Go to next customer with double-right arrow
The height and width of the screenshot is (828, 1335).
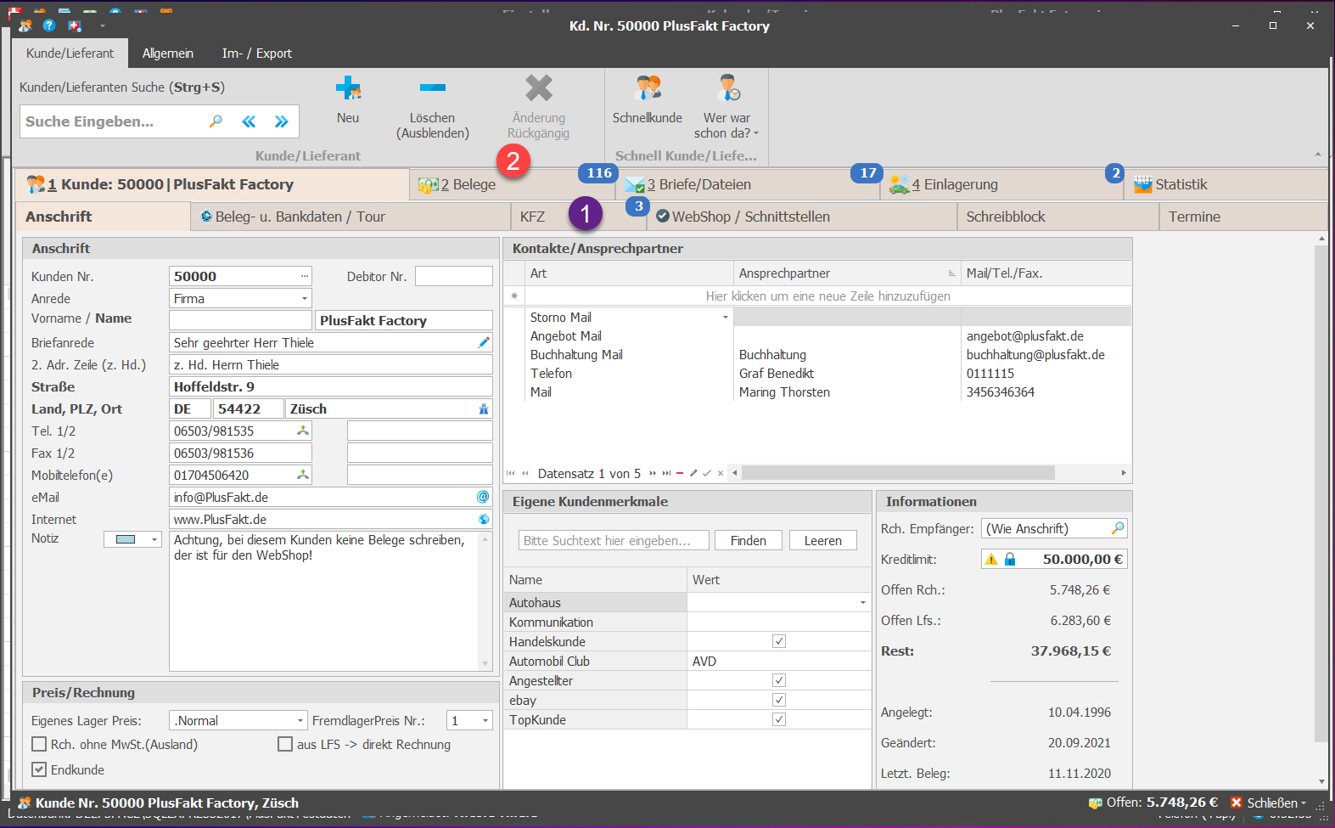point(282,121)
